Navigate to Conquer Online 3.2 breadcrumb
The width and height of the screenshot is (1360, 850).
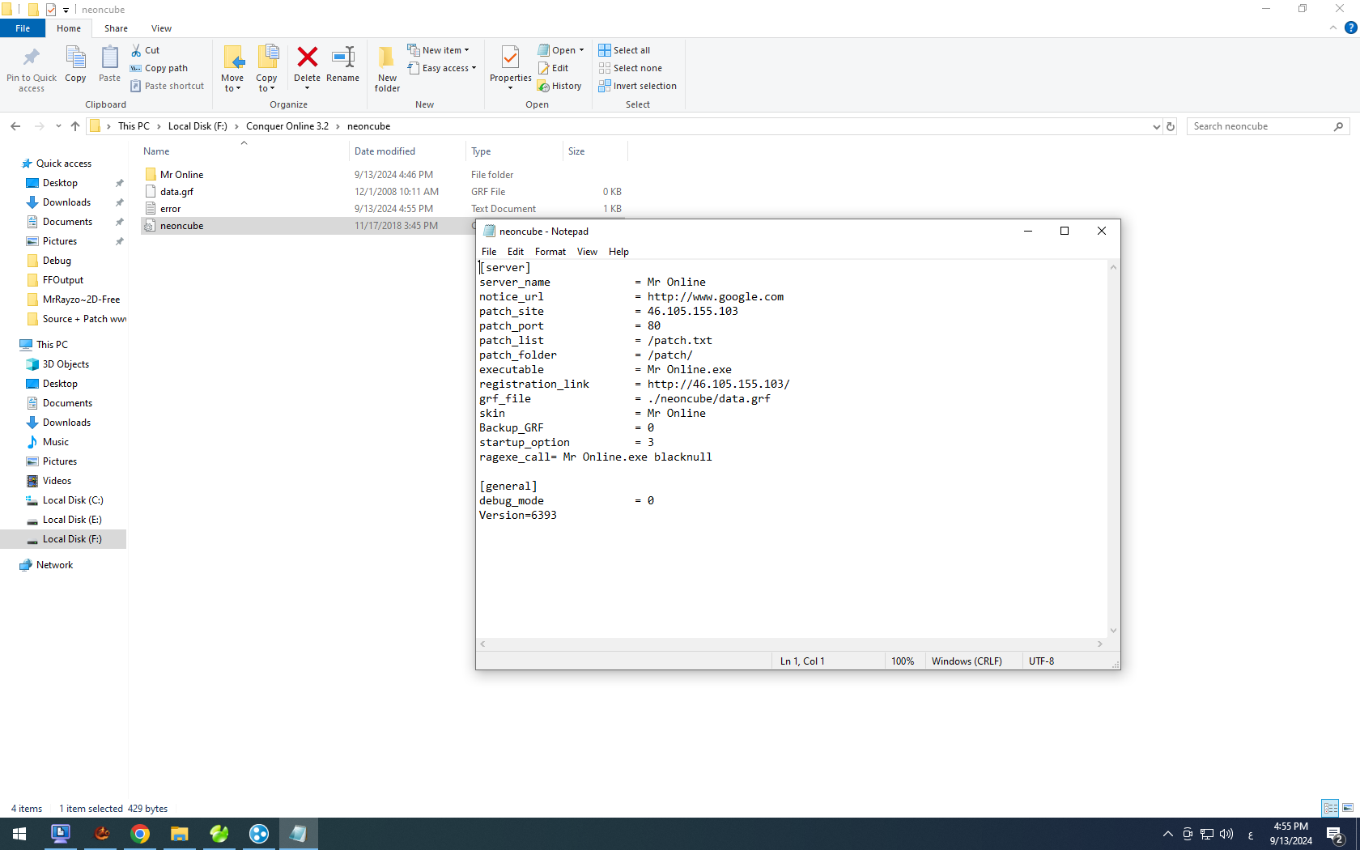click(x=287, y=126)
